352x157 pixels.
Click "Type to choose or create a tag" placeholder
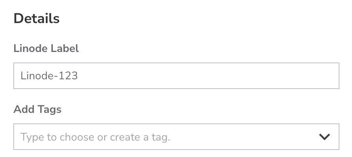95,137
